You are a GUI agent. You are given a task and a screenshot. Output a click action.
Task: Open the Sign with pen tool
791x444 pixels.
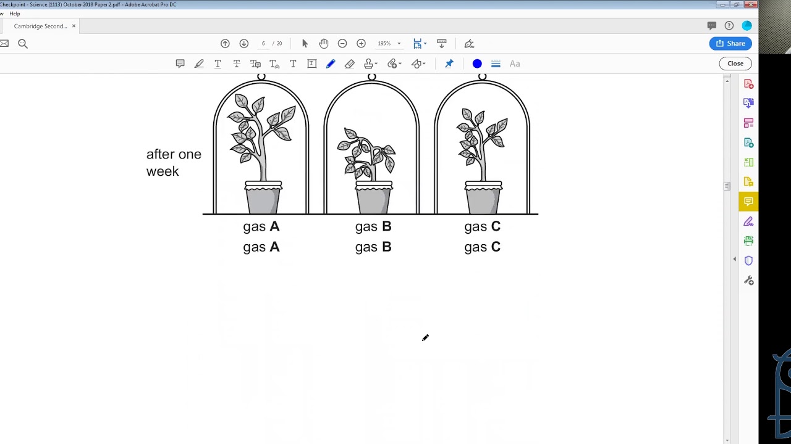point(469,43)
